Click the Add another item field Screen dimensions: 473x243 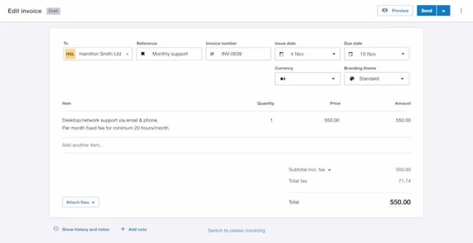click(177, 145)
